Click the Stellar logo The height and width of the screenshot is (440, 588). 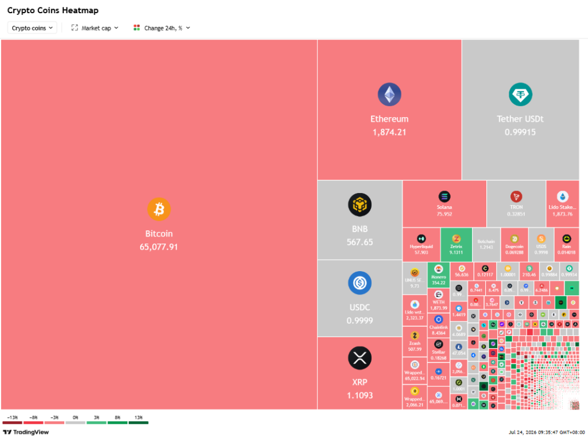point(438,344)
